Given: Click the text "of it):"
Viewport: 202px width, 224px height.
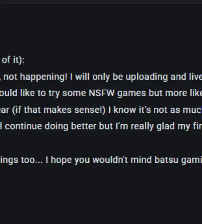Looking at the screenshot, I should coord(13,60).
